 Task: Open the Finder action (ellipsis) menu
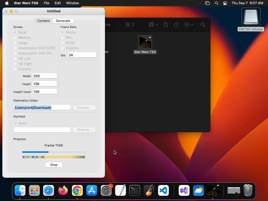[189, 25]
